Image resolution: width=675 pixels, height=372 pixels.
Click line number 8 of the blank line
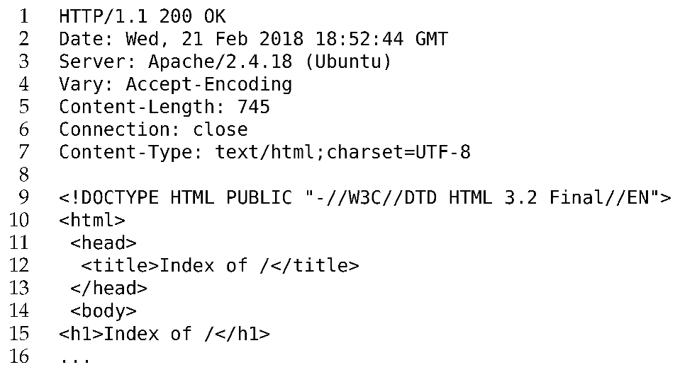tap(23, 175)
